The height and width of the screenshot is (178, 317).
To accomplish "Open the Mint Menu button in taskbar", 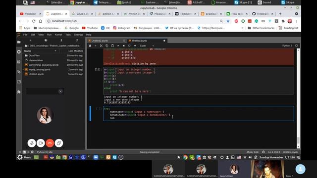I will [x=24, y=157].
